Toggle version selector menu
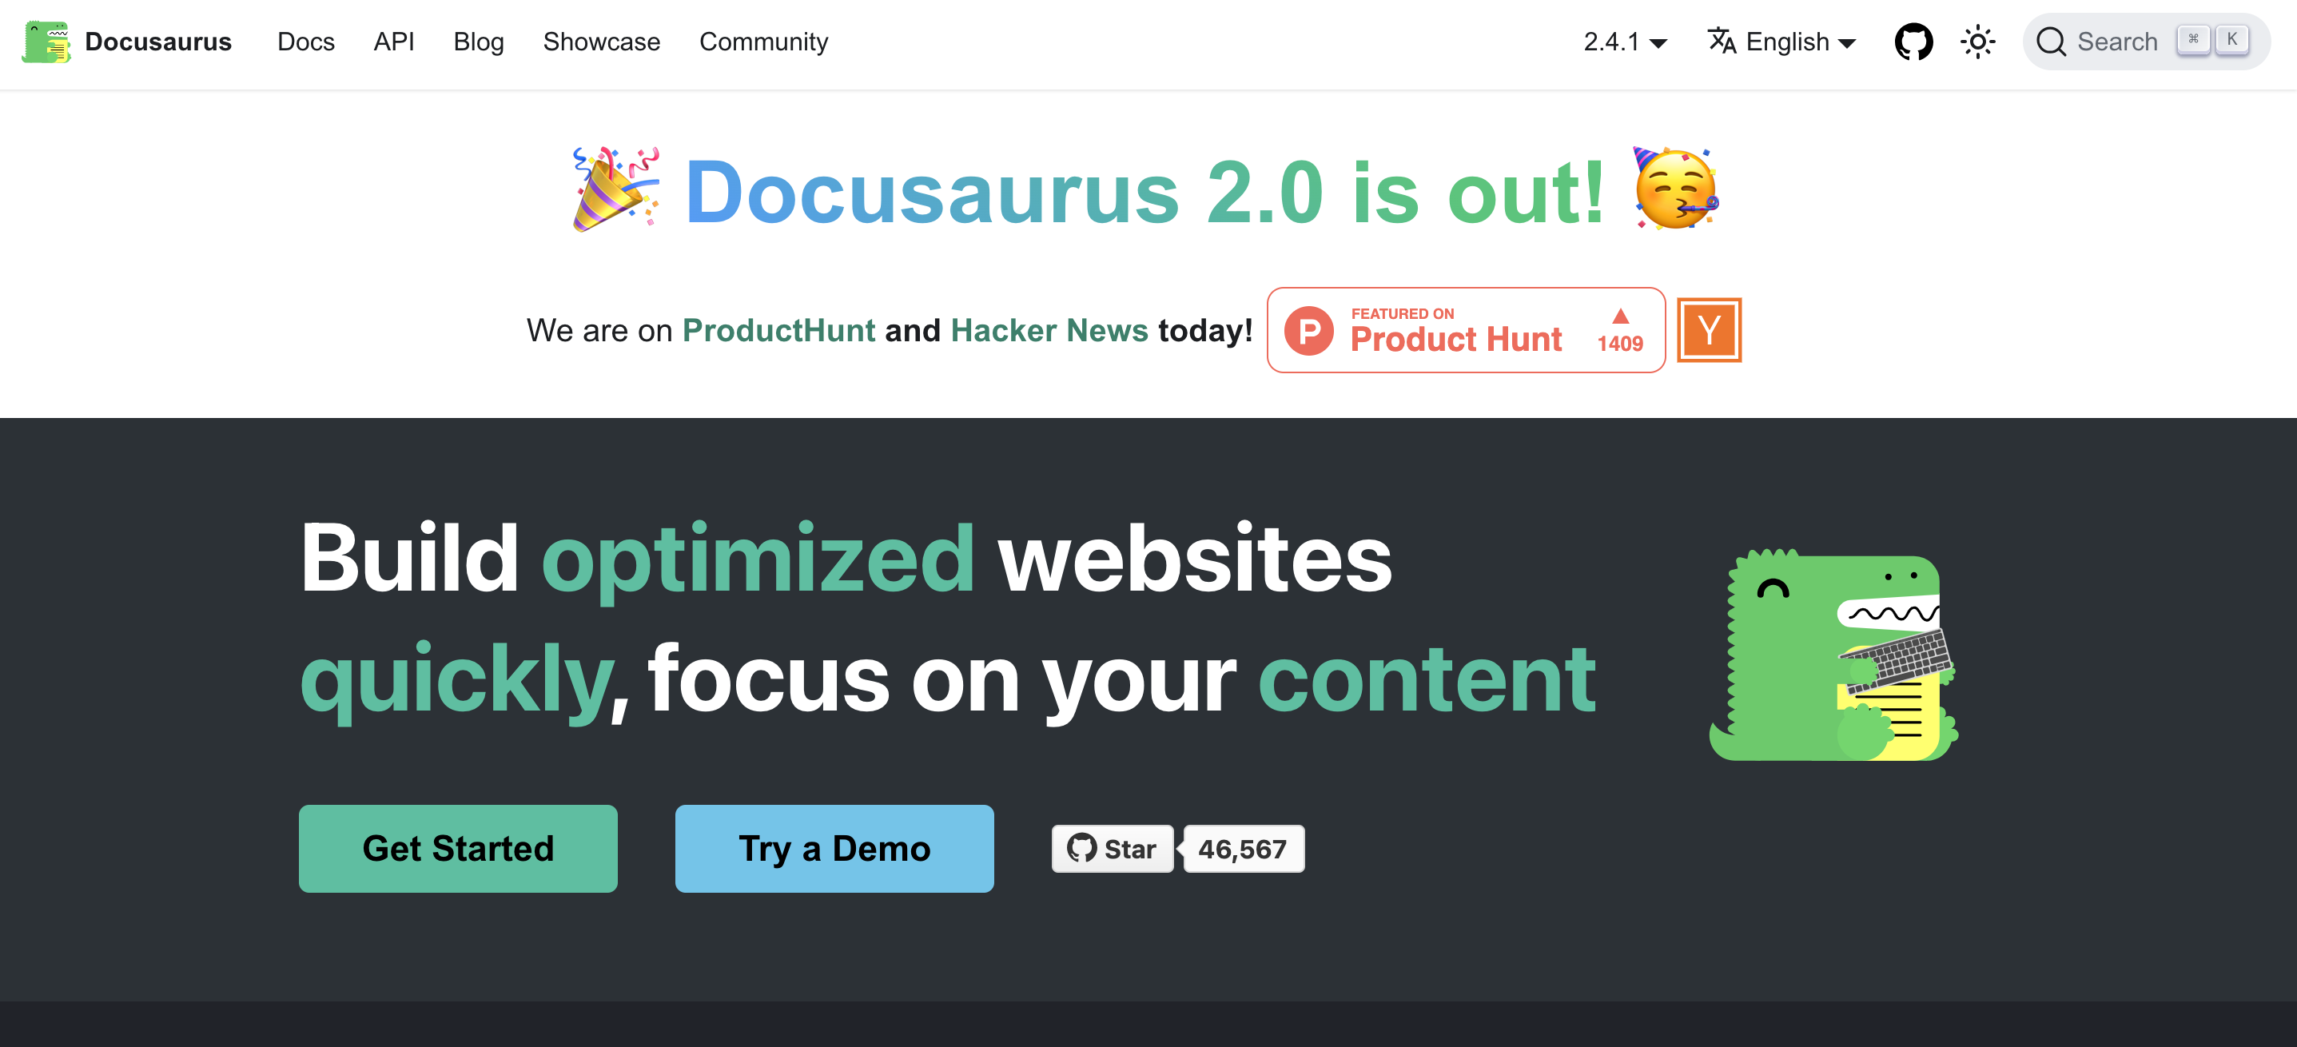Viewport: 2297px width, 1047px height. [1622, 41]
